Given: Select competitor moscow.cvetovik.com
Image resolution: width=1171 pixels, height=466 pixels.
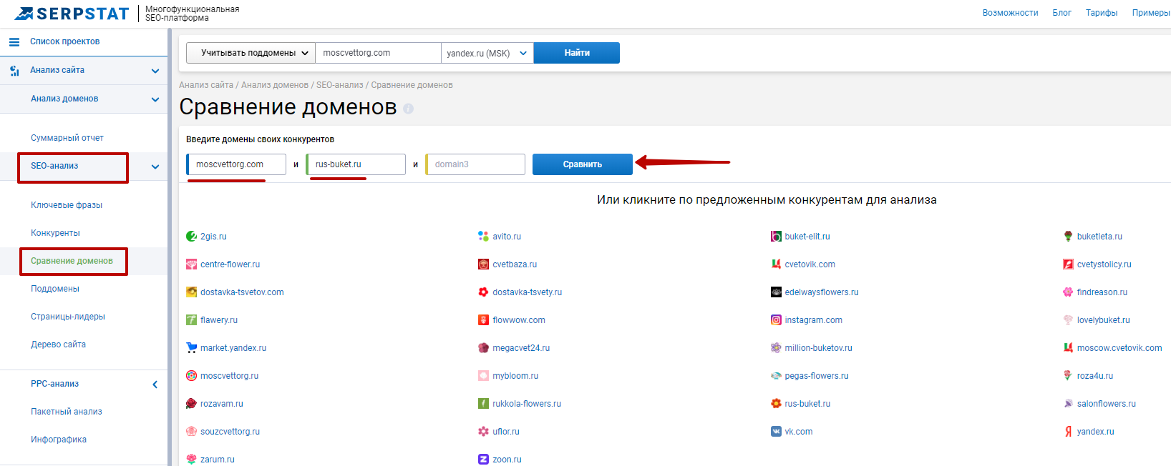Looking at the screenshot, I should tap(1119, 348).
